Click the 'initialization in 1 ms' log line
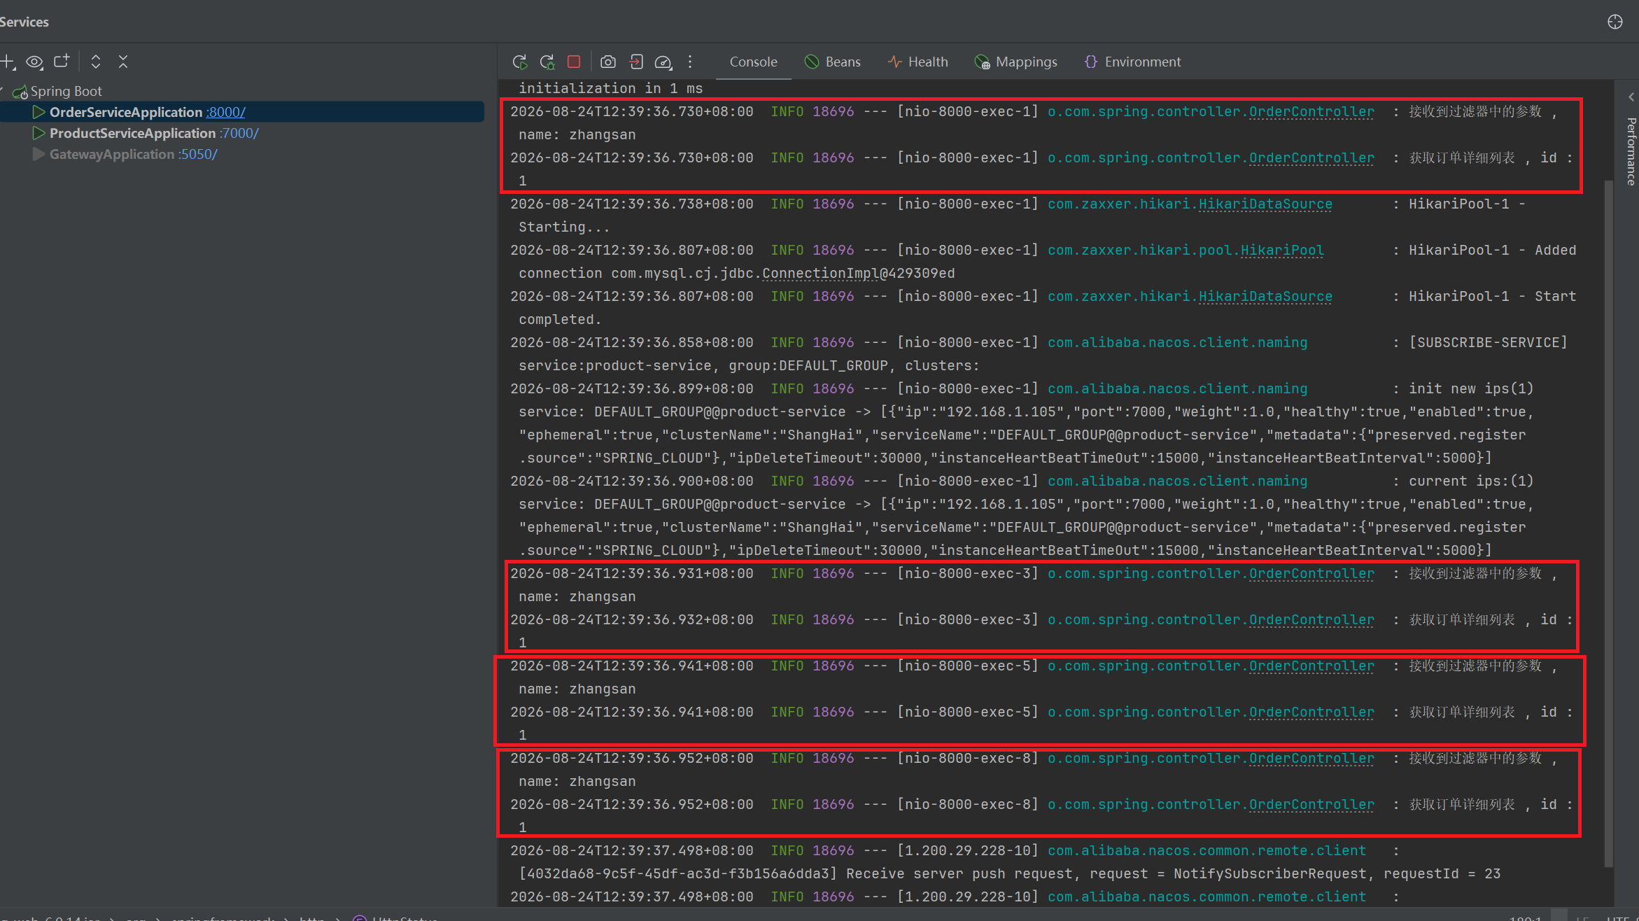 tap(610, 88)
